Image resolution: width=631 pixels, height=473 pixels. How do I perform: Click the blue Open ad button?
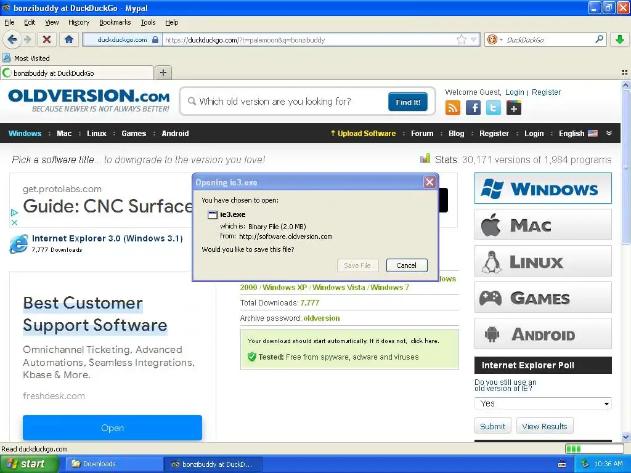(112, 428)
